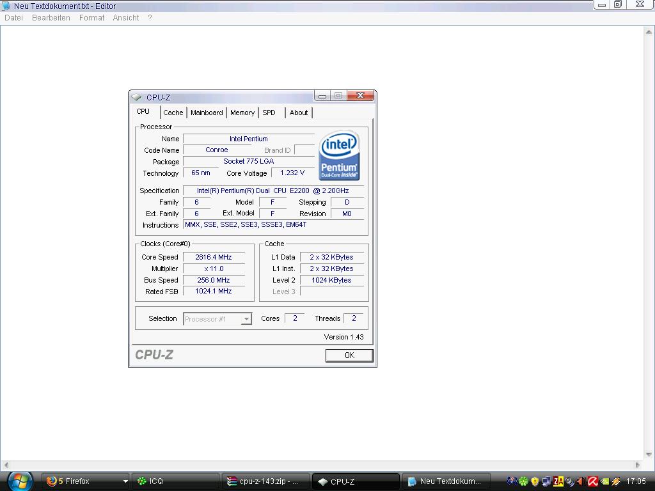
Task: Click the orange speaker volume tray icon
Action: point(581,481)
